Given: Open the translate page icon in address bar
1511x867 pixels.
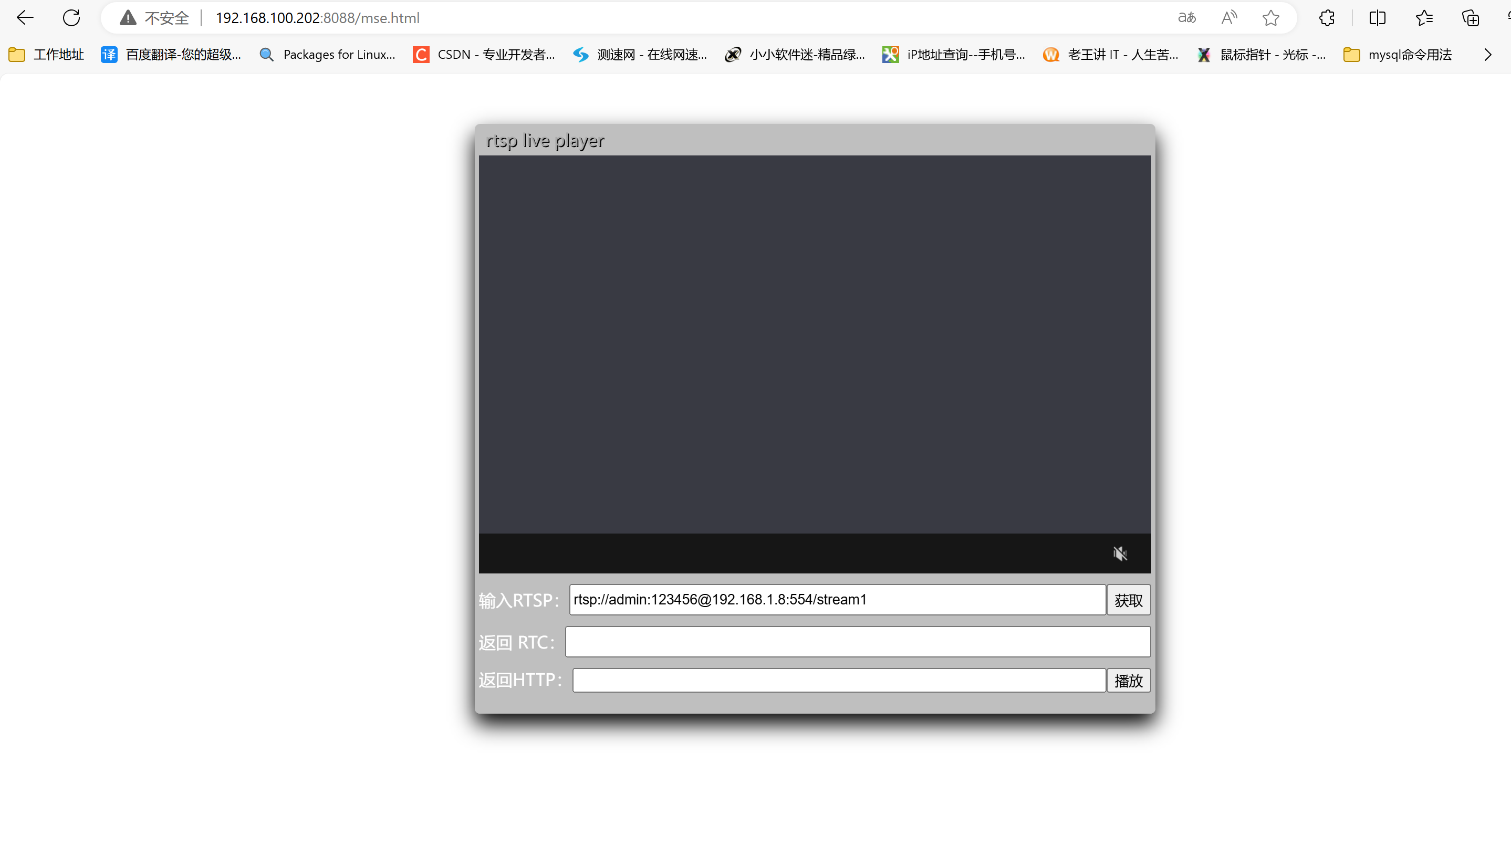Looking at the screenshot, I should [1186, 18].
